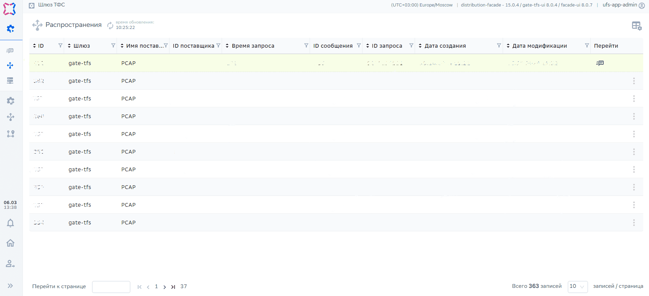
Task: Click ufs-app-admin user profile icon
Action: pos(641,5)
